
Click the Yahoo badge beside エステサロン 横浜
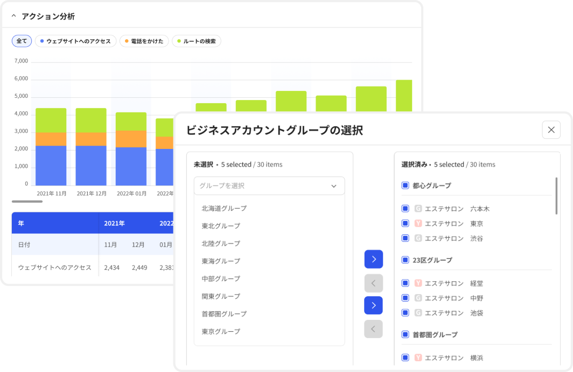pyautogui.click(x=418, y=357)
